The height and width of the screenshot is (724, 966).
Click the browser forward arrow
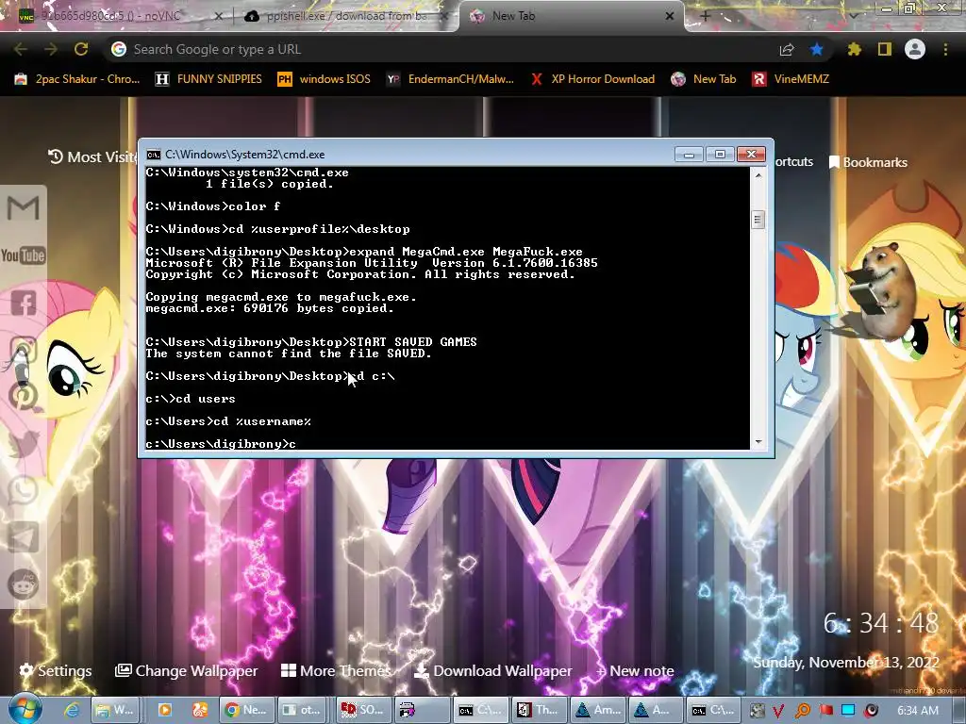pos(51,49)
